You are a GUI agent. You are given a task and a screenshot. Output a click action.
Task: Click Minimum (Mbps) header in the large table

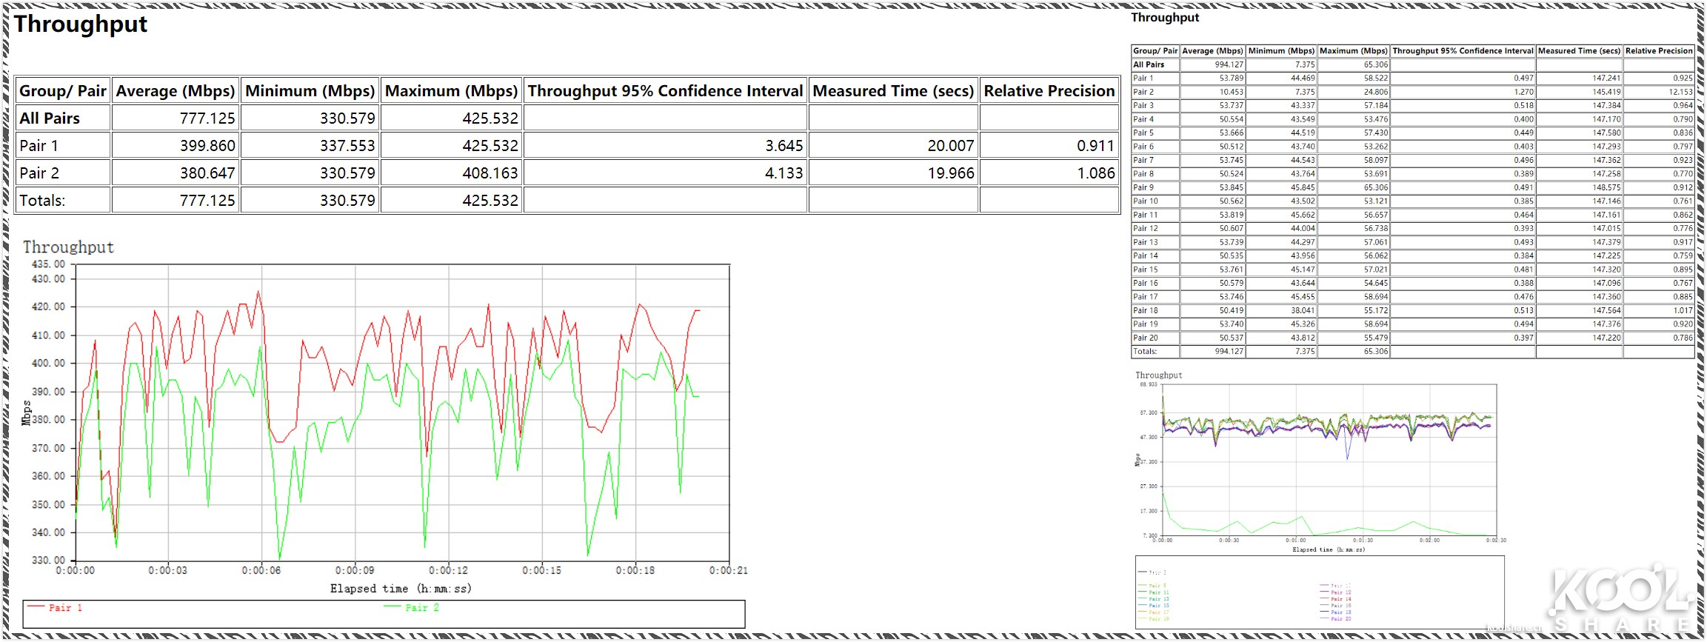(310, 91)
